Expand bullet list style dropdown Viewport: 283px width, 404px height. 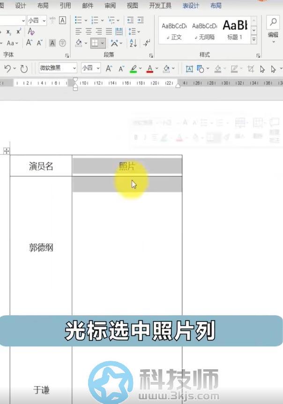pyautogui.click(x=86, y=20)
